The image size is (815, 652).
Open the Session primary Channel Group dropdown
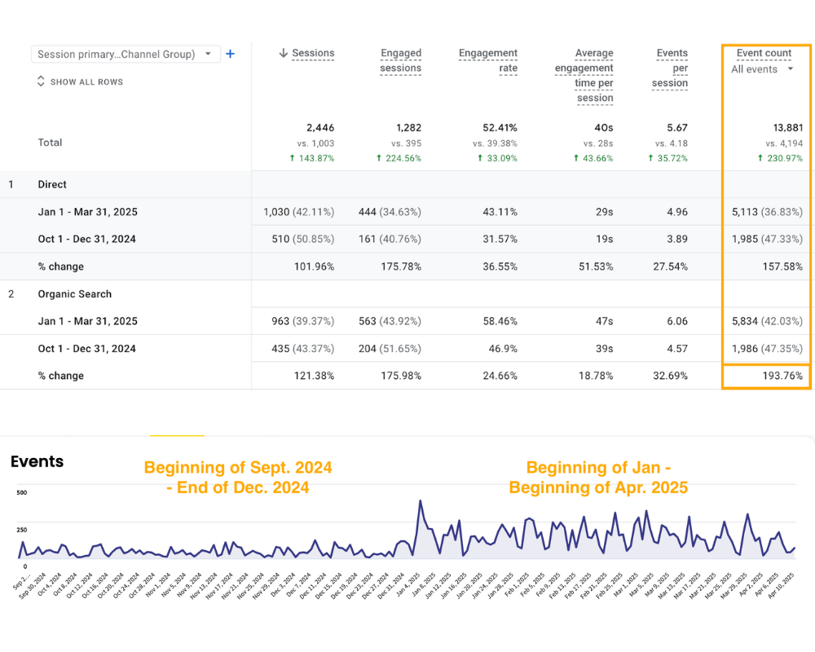click(126, 55)
